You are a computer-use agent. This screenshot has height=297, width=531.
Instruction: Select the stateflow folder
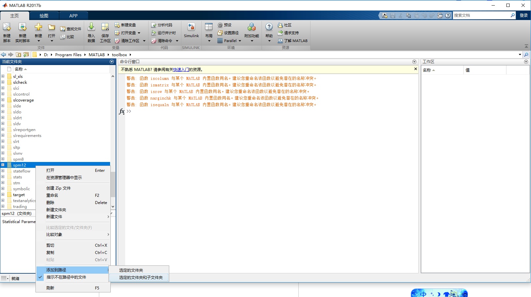point(22,171)
